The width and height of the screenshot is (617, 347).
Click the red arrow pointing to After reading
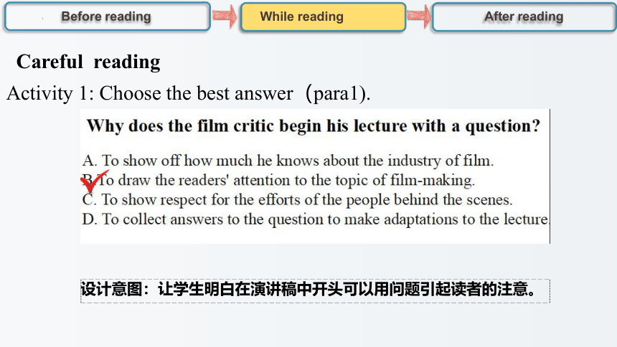[419, 16]
